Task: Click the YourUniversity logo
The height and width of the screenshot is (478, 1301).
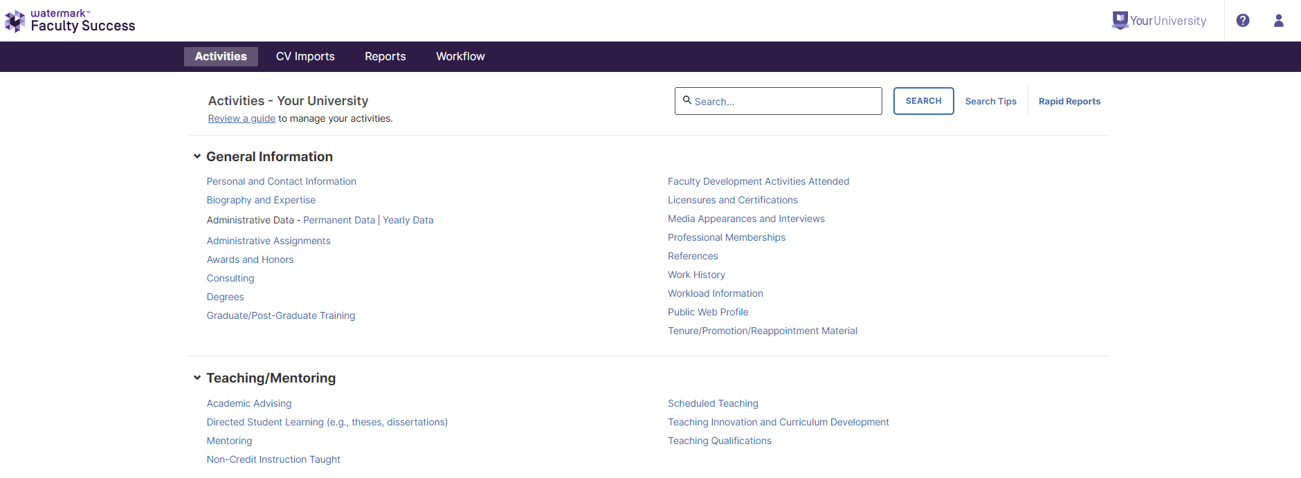Action: pyautogui.click(x=1159, y=21)
